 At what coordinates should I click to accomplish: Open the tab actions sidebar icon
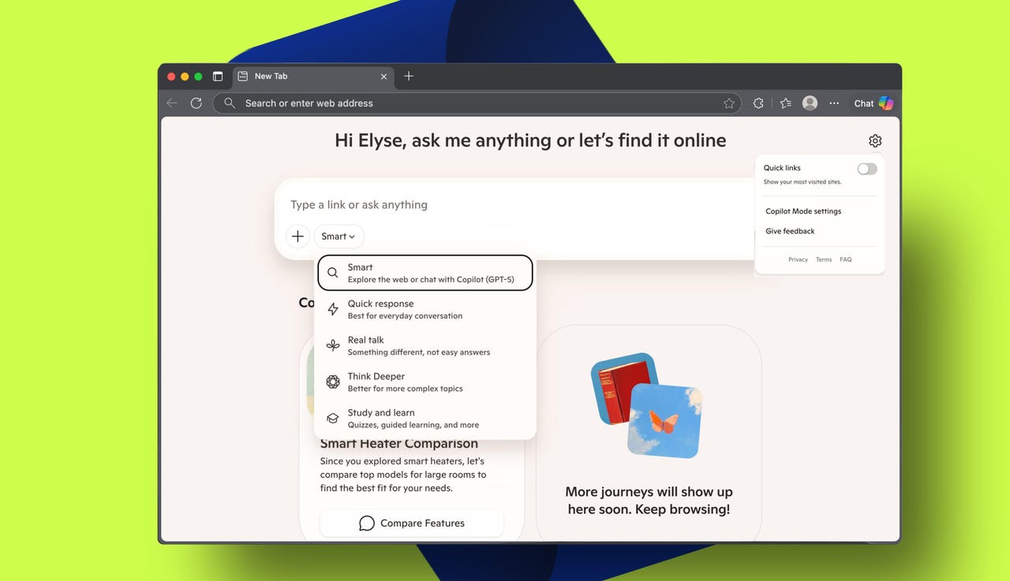[218, 76]
